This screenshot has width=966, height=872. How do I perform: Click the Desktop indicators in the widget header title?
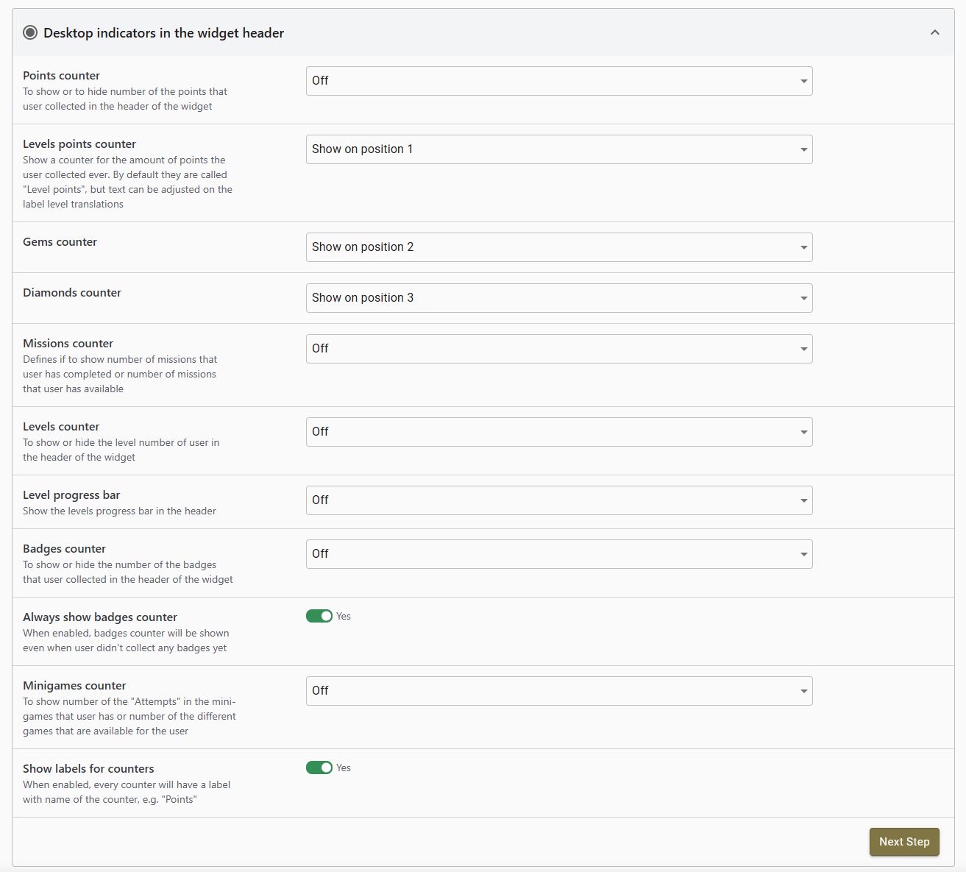click(x=163, y=33)
